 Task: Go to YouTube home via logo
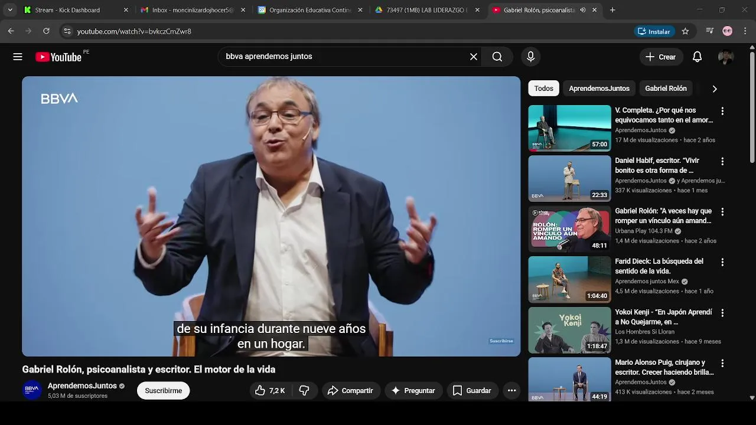pos(58,57)
